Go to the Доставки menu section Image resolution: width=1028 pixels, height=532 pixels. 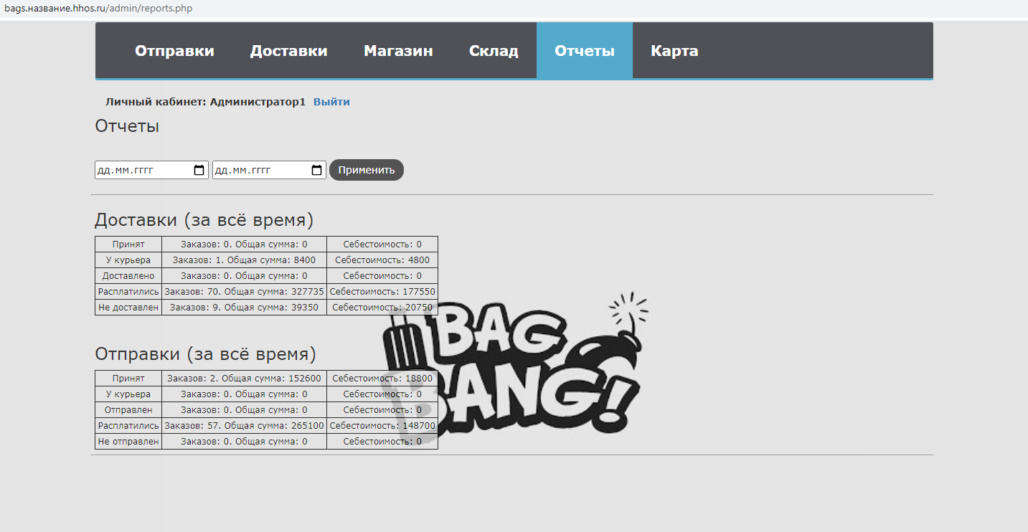point(288,51)
